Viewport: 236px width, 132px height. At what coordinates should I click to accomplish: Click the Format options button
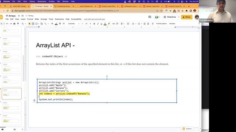tap(162, 23)
